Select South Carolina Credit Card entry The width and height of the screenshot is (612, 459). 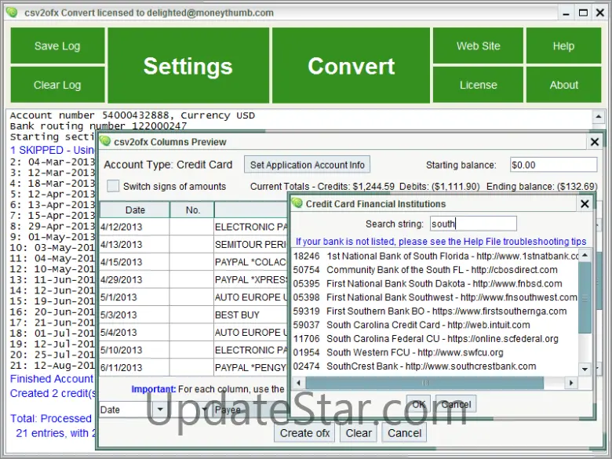pyautogui.click(x=435, y=325)
